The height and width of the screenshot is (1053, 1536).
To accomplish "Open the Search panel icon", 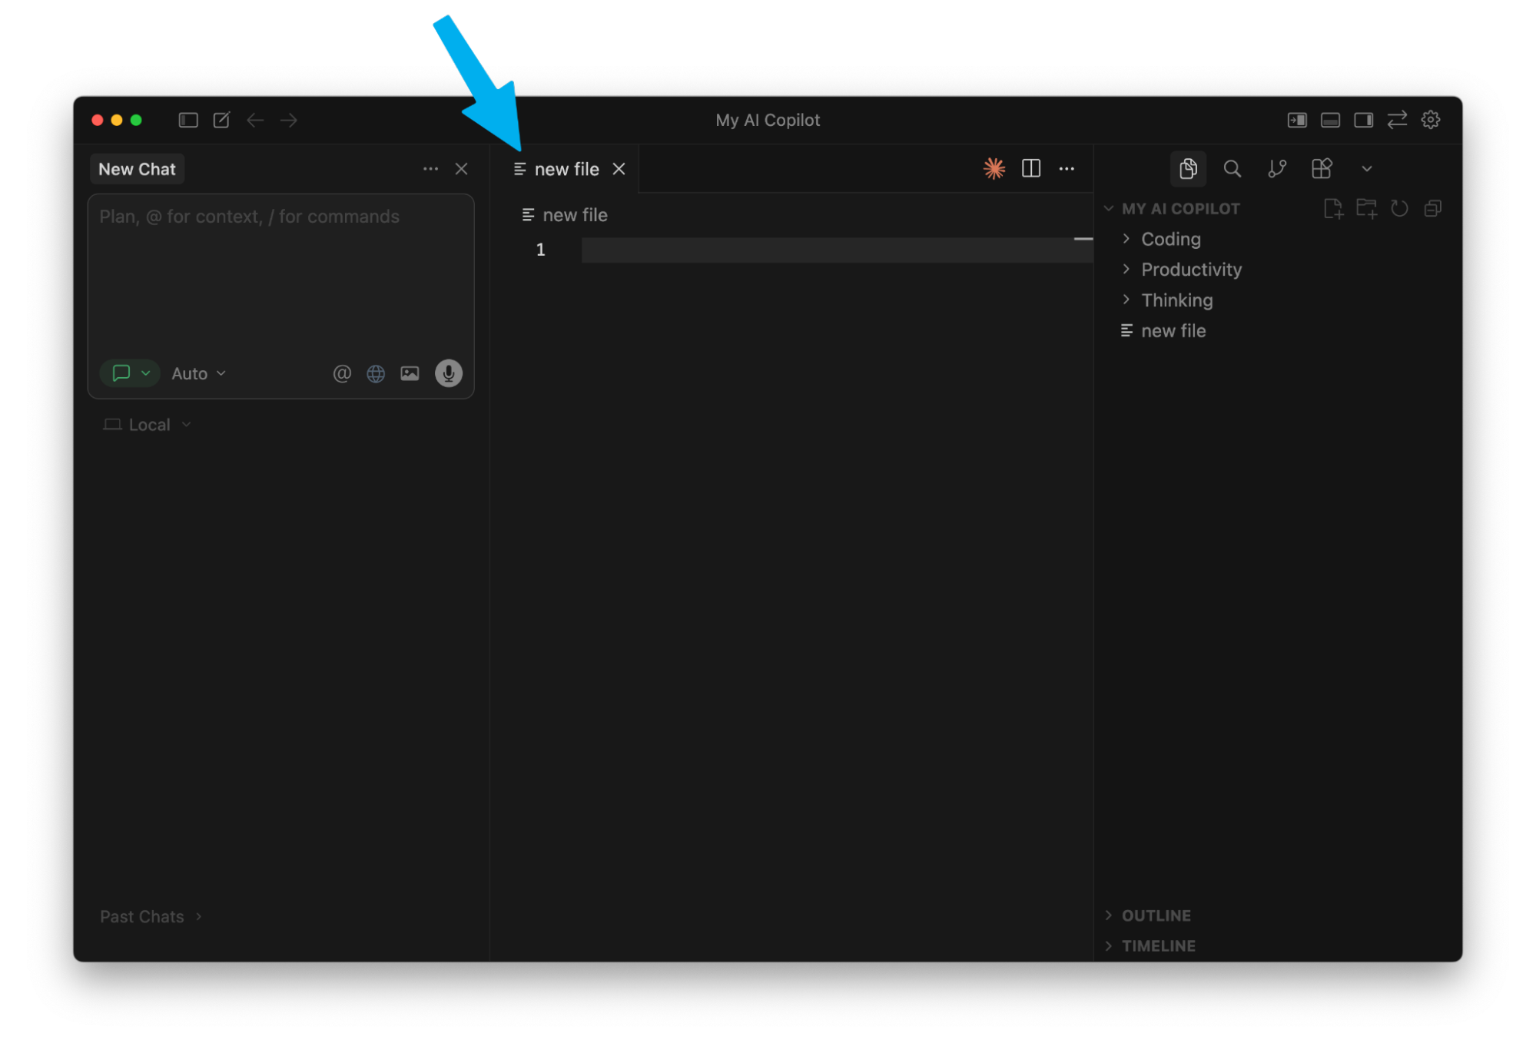I will click(1232, 169).
